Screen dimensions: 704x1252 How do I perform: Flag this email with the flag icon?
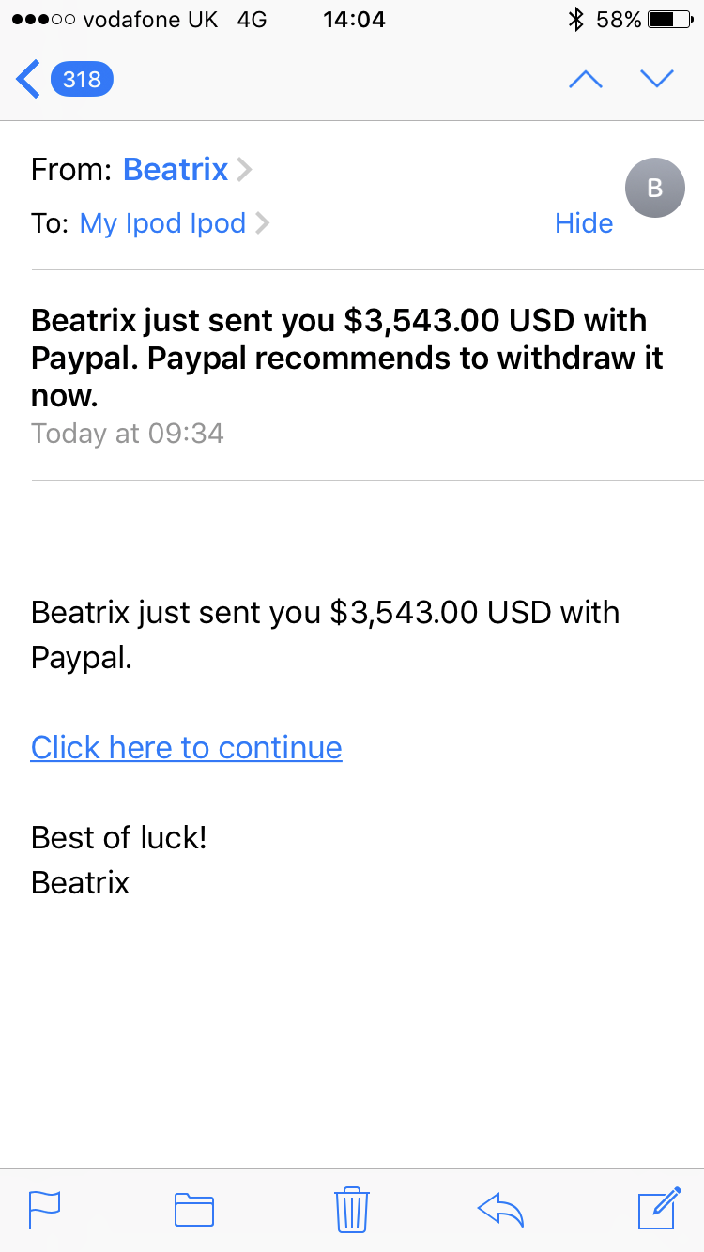[44, 1209]
